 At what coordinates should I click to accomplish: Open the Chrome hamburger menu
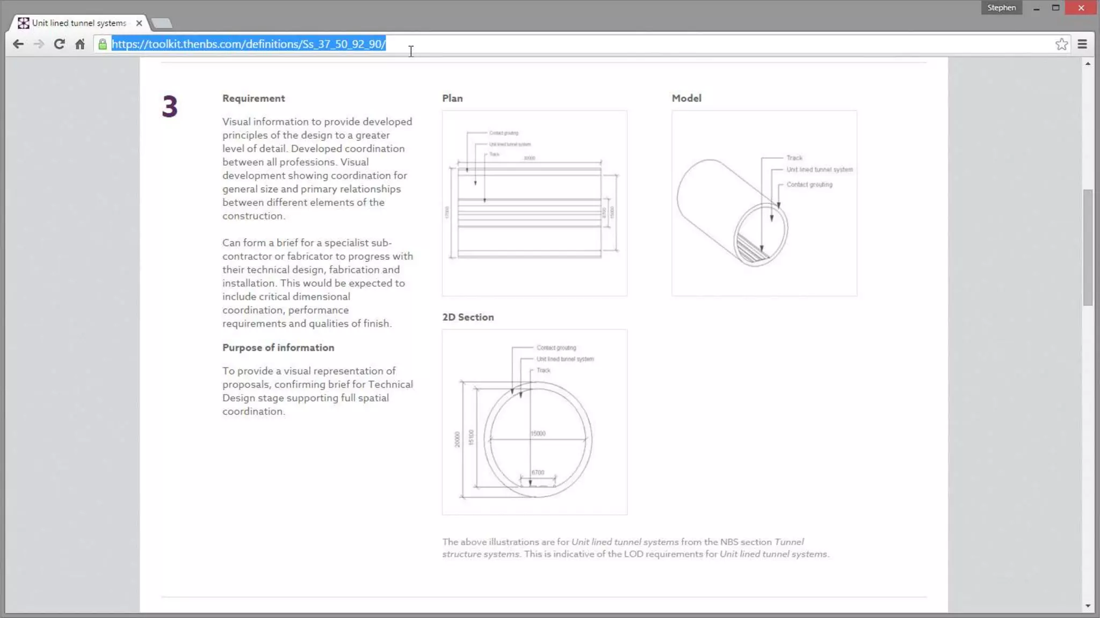(1082, 44)
